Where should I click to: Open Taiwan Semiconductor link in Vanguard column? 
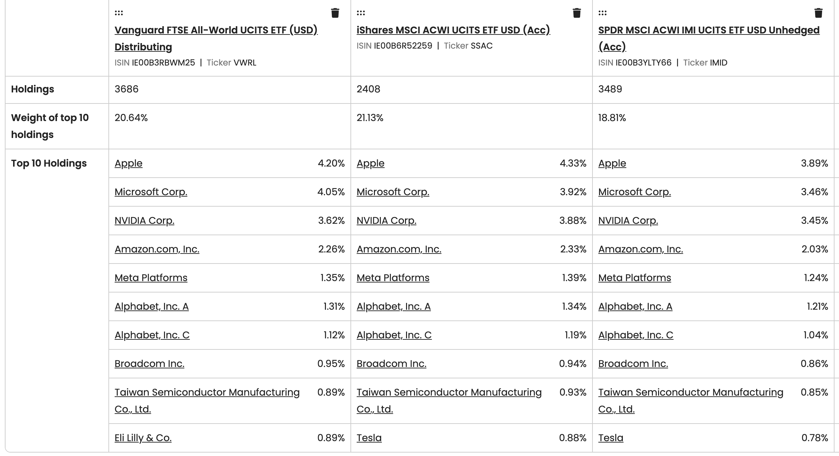tap(207, 400)
